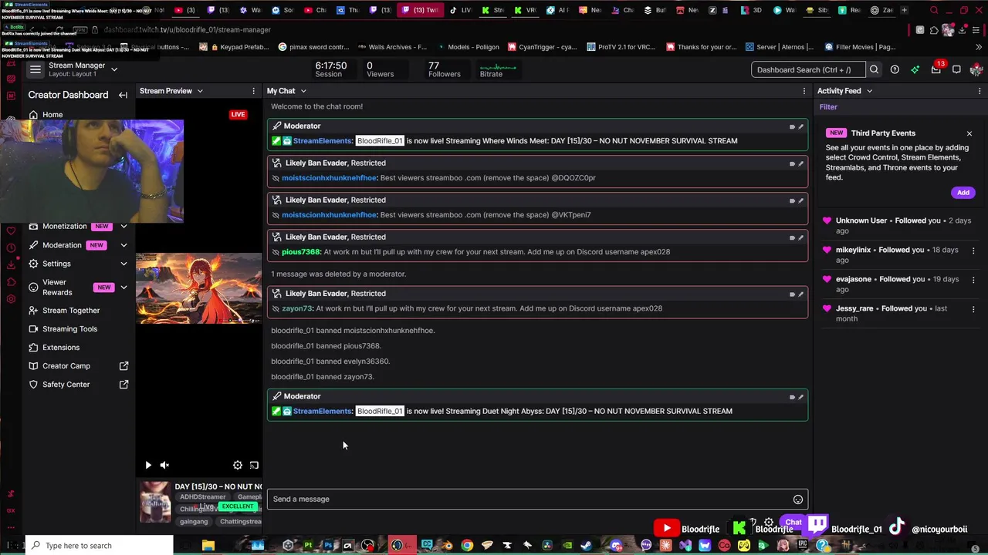The width and height of the screenshot is (988, 555).
Task: Ban icon beside zayon73 username
Action: tap(276, 308)
